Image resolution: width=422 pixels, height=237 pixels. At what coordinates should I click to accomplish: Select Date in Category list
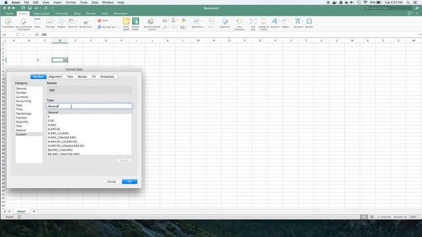(x=29, y=105)
